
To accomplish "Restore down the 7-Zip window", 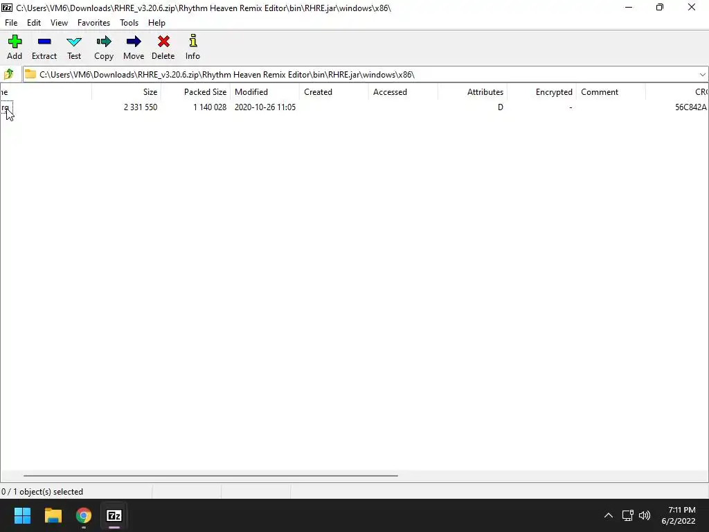I will pos(660,8).
